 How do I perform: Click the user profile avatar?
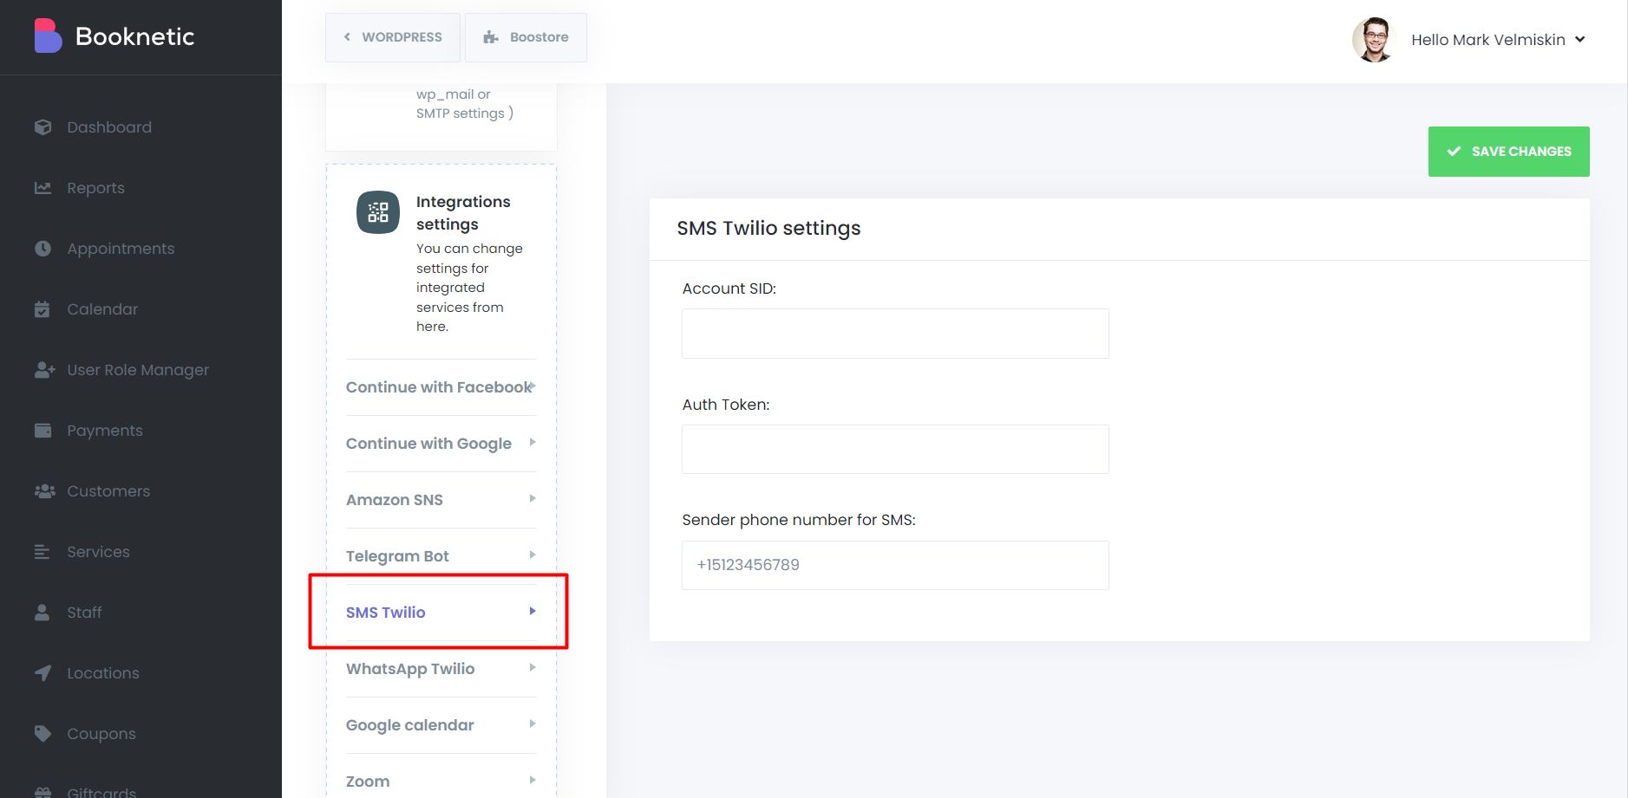(x=1373, y=40)
